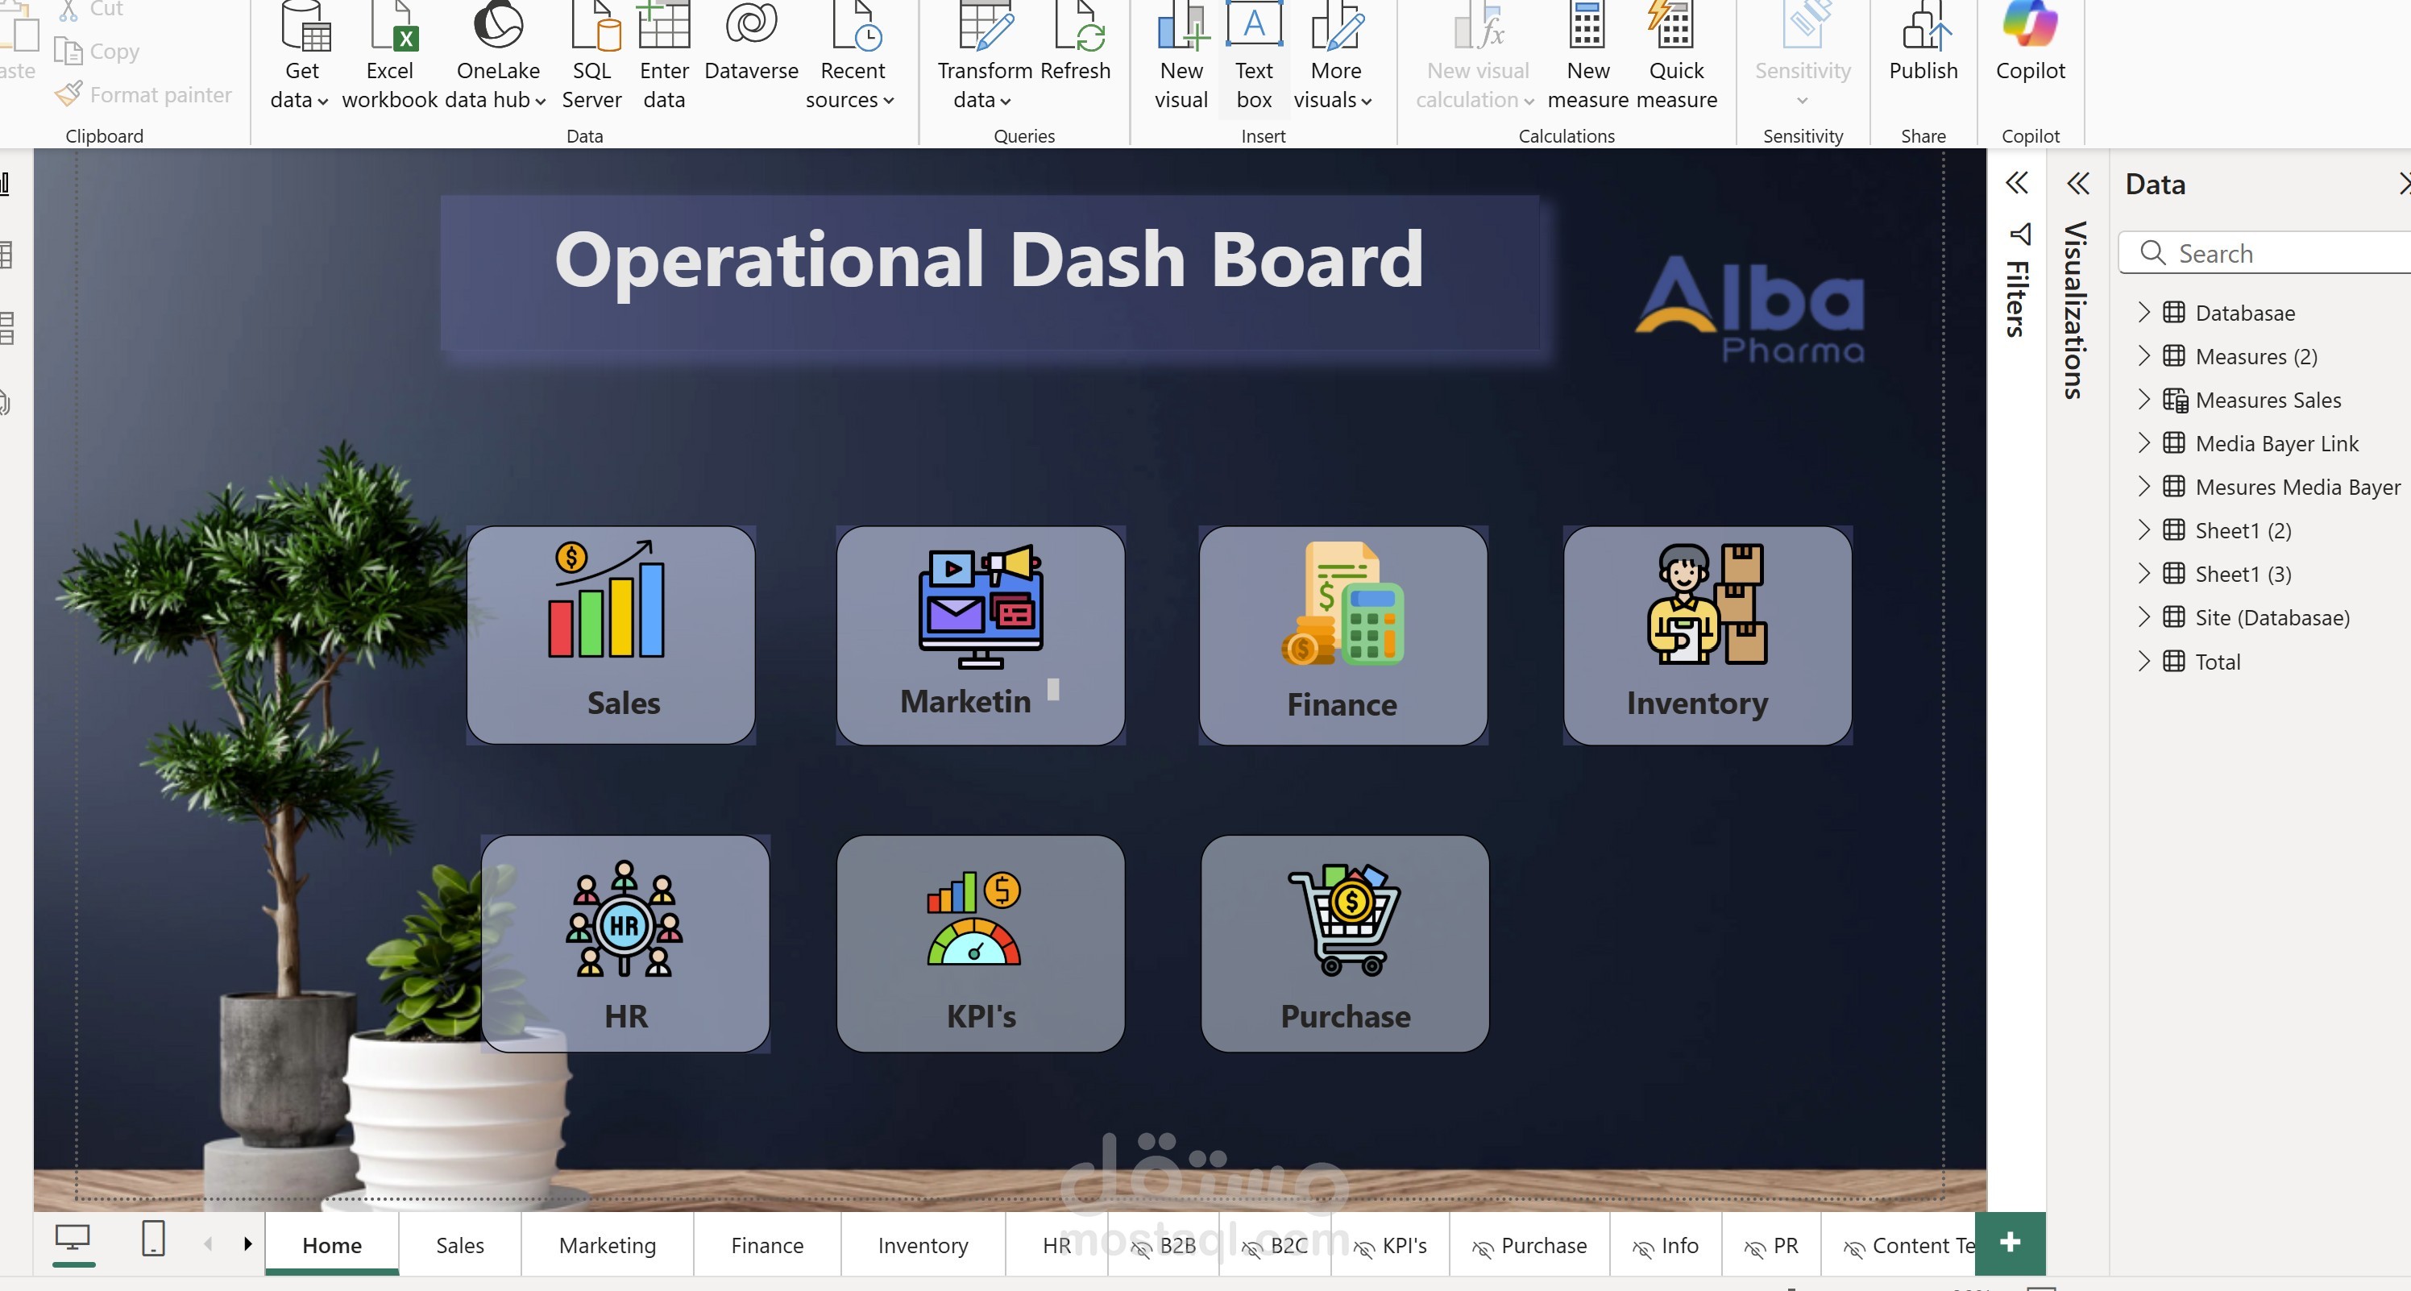
Task: Open More visuals menu
Action: pos(1334,58)
